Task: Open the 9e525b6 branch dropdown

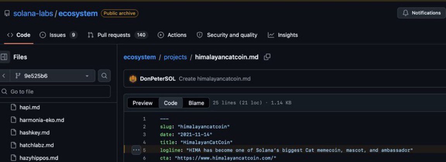Action: tap(52, 76)
